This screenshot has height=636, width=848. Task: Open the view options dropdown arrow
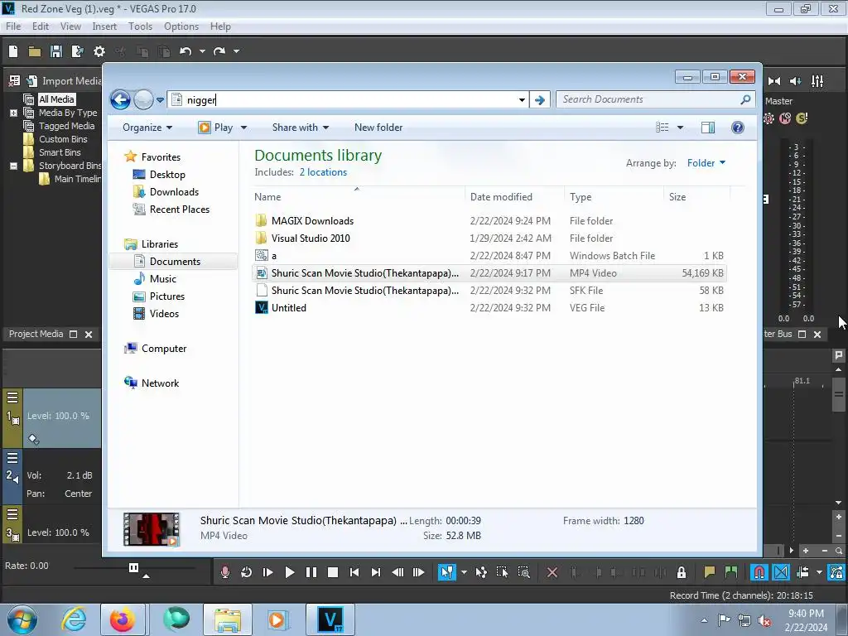click(x=681, y=128)
